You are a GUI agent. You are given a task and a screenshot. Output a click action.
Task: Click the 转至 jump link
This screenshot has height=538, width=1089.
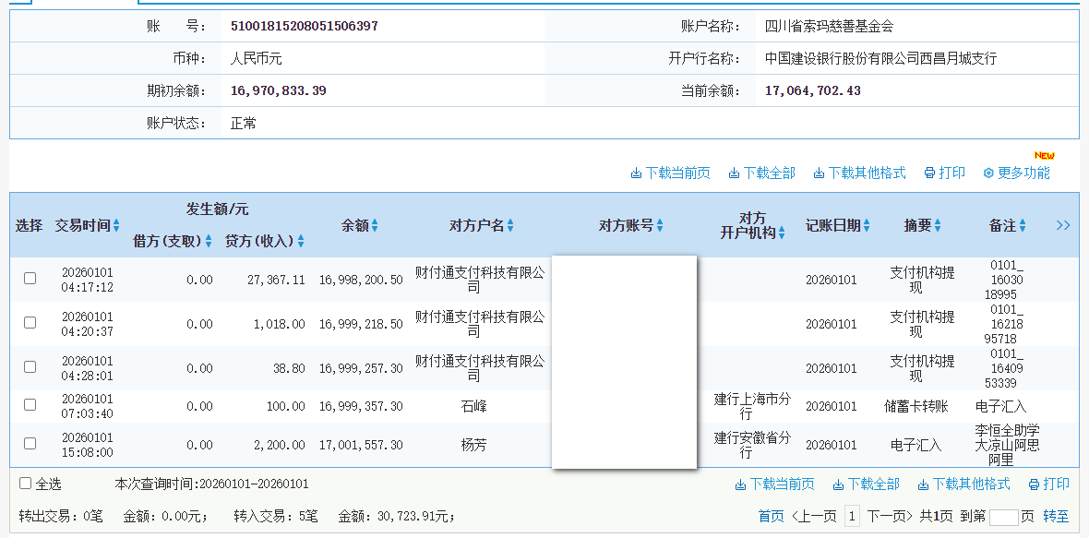[x=1056, y=516]
